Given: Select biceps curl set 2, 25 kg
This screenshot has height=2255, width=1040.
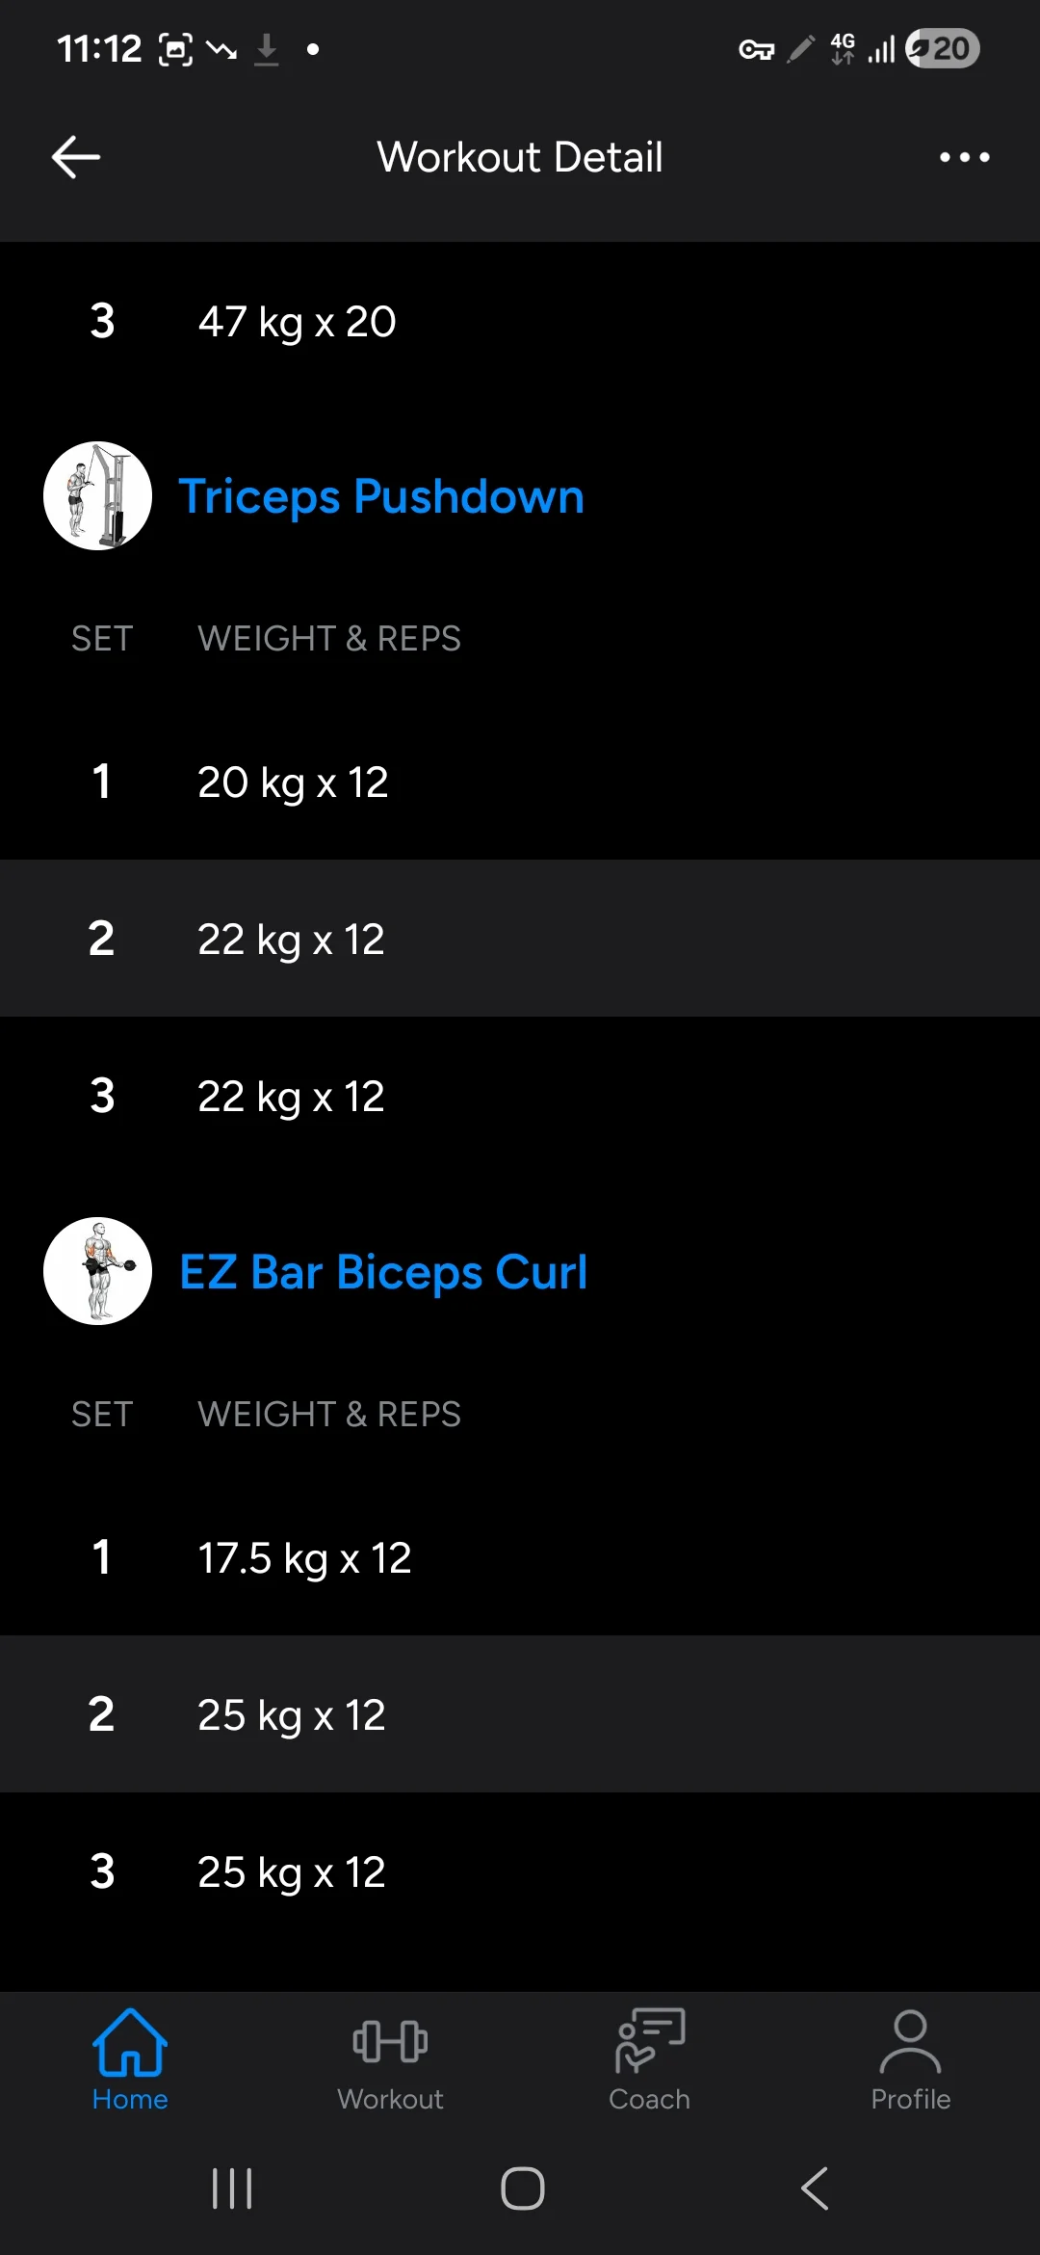Looking at the screenshot, I should (520, 1714).
